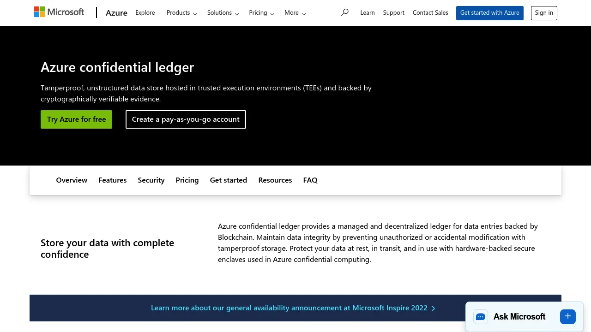Click the Microsoft logo
Viewport: 591px width, 332px height.
coord(59,12)
